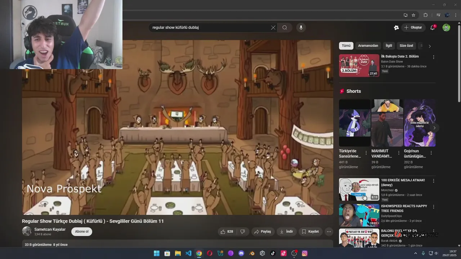The image size is (461, 259).
Task: Open Chrome media control icon
Action: click(x=438, y=15)
